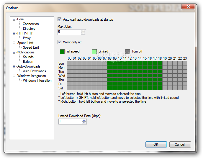Collapse the Windows Integration parent node
The width and height of the screenshot is (203, 159).
14,76
